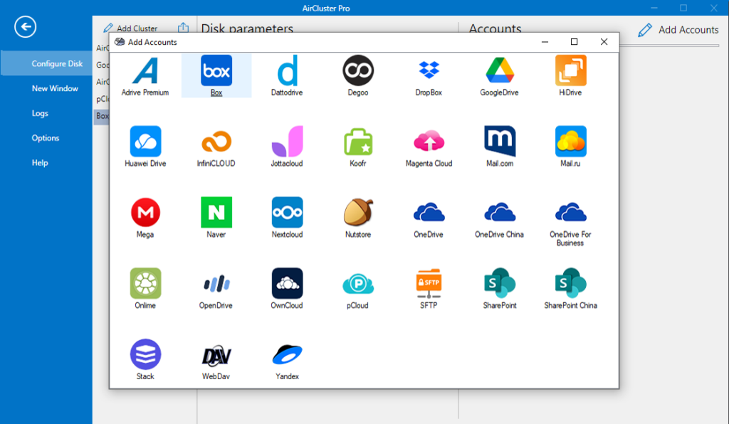
Task: Open the Configure Disk section
Action: (46, 63)
